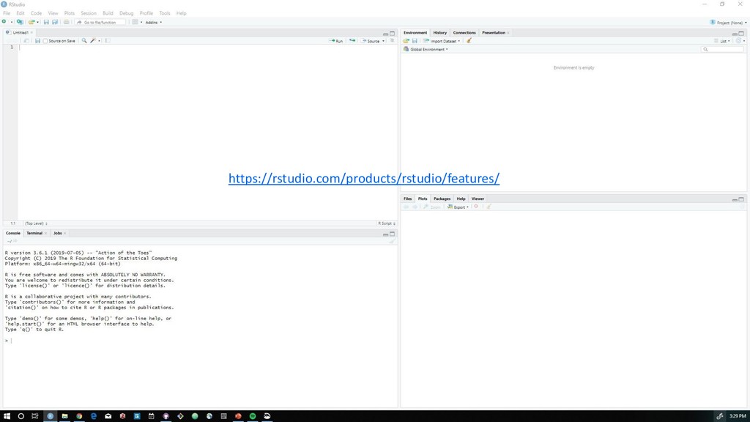Click the Workspace Panes grid icon
Image resolution: width=750 pixels, height=422 pixels.
(135, 22)
